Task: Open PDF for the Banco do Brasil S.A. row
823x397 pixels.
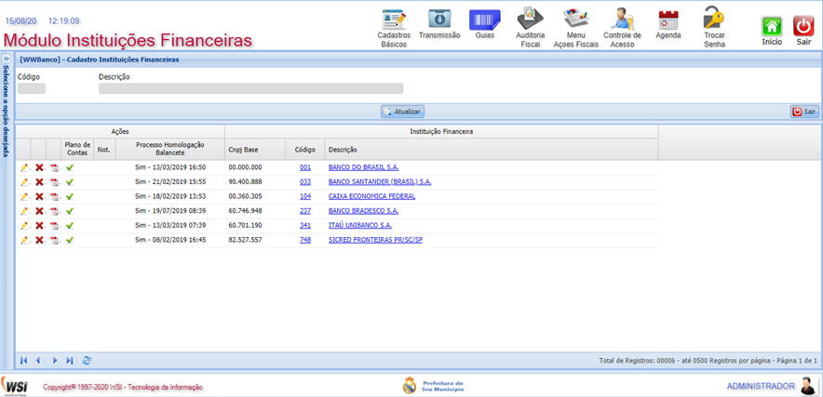Action: pyautogui.click(x=55, y=168)
